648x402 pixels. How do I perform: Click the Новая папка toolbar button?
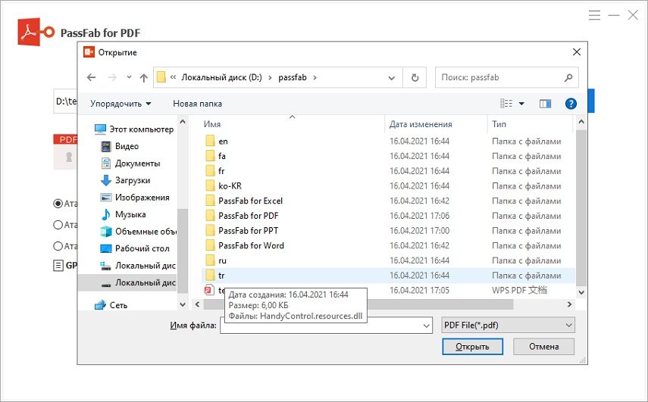(197, 104)
